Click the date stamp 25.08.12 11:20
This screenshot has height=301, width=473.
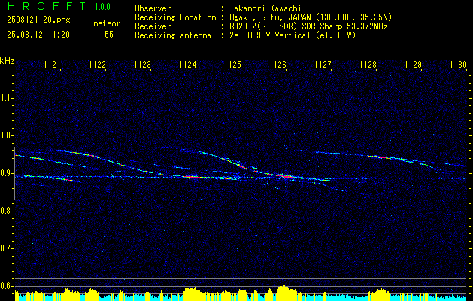pos(38,35)
